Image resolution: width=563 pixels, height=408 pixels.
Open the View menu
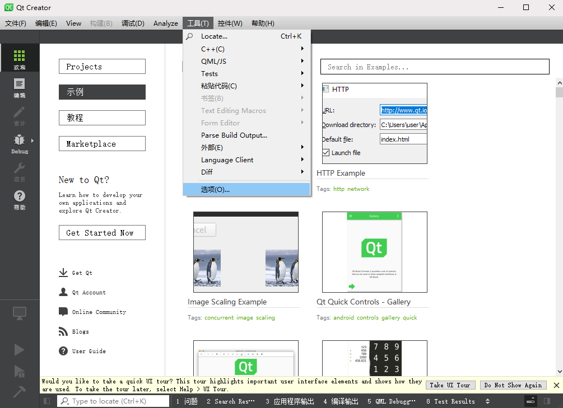(73, 24)
